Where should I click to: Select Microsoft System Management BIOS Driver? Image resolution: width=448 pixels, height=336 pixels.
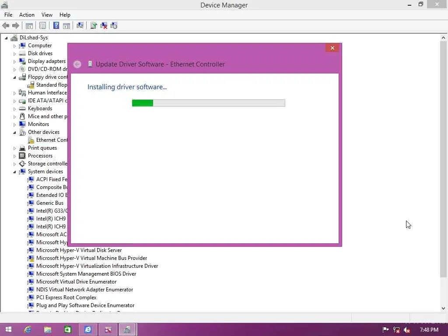coord(86,274)
